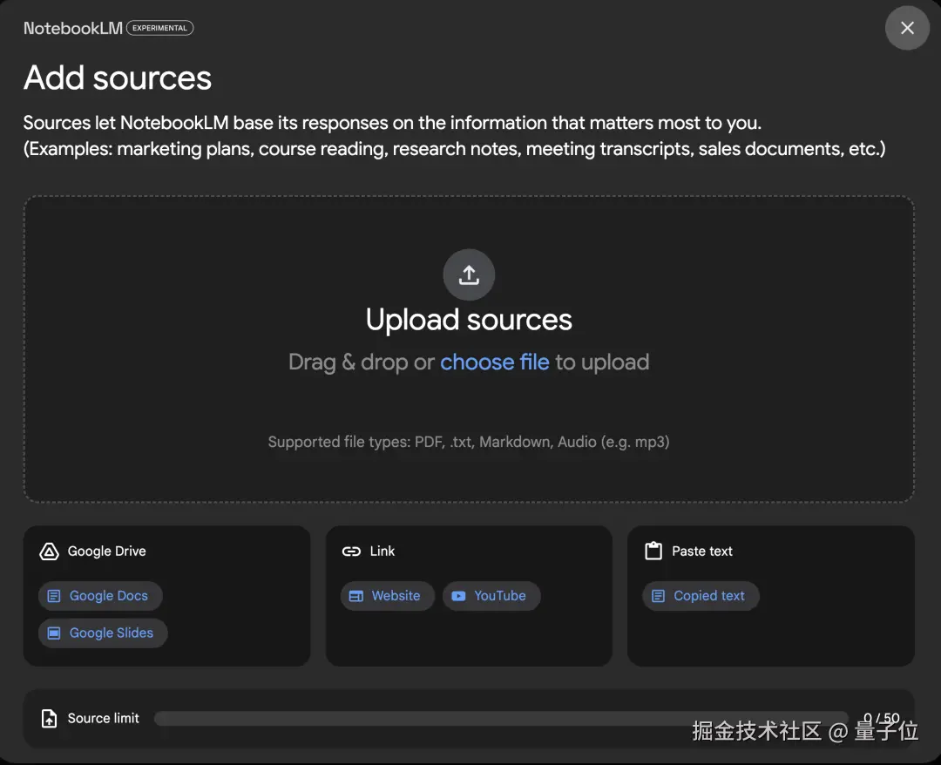Click the EXPERIMENTAL badge

click(x=159, y=28)
